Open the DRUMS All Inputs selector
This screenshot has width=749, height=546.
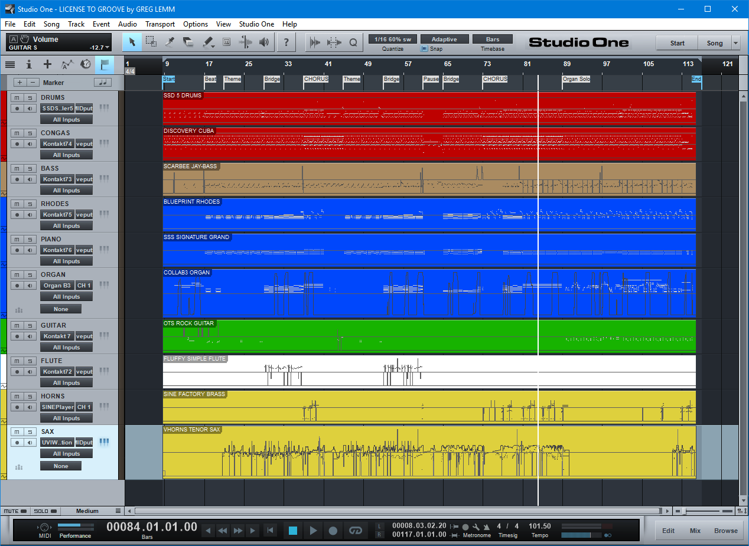66,120
